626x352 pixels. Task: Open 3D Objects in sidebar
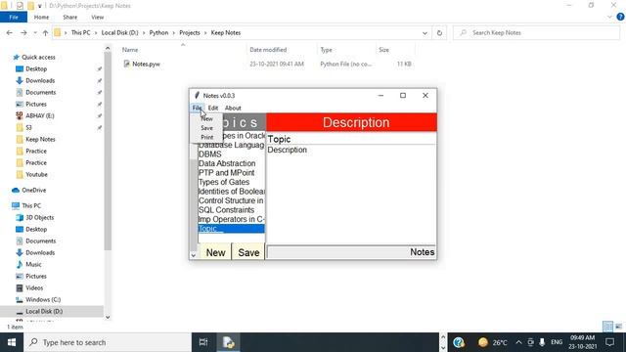tap(39, 217)
